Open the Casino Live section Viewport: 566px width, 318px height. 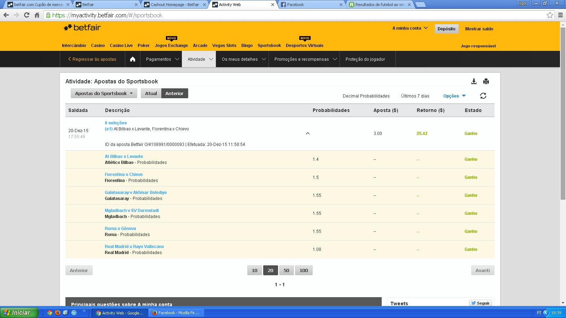[x=121, y=45]
